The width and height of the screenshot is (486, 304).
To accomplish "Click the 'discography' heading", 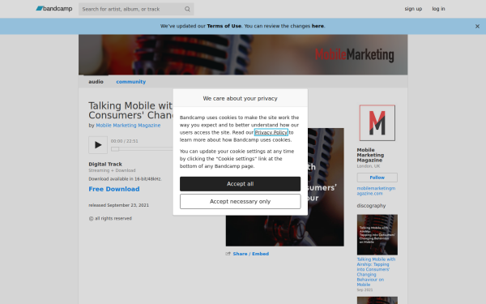I will pos(371,206).
